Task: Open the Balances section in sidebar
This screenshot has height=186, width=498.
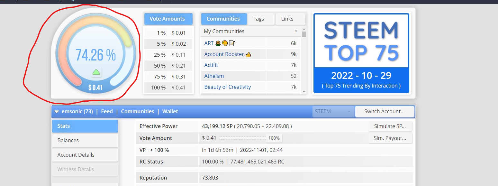Action: 85,140
